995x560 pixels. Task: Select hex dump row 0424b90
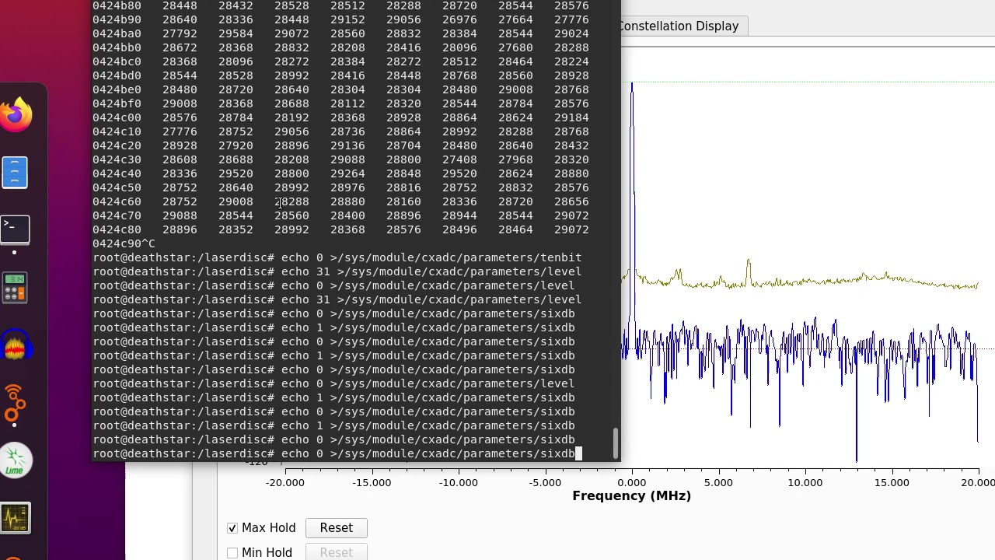[x=340, y=19]
